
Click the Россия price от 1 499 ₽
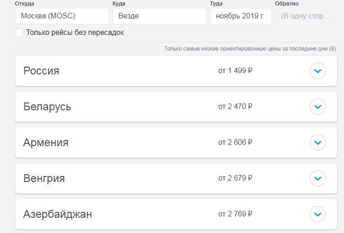[x=235, y=71]
